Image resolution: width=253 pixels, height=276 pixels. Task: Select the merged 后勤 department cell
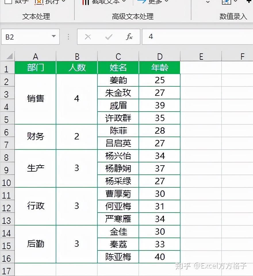35,244
